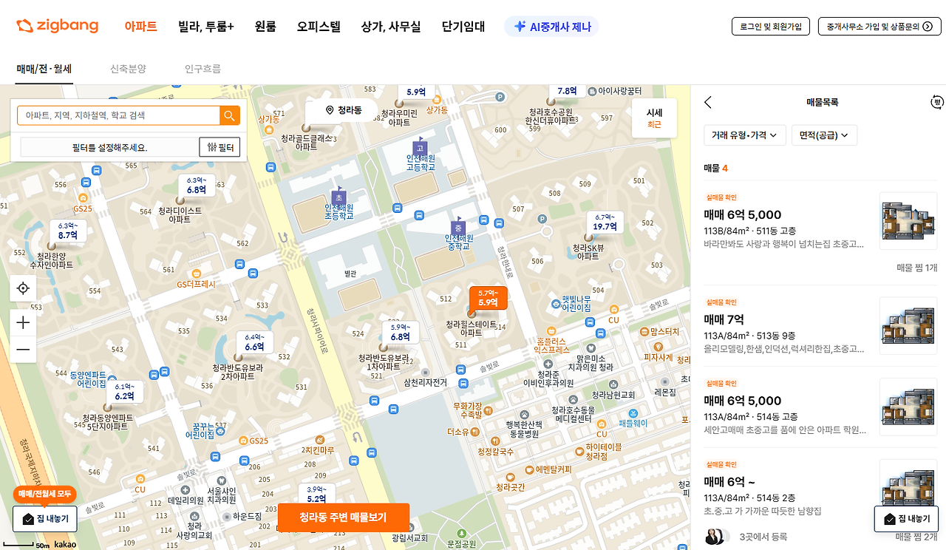Select the 7.8억 한신더휴 price marker
Viewport: 946px width, 550px height.
(x=567, y=91)
